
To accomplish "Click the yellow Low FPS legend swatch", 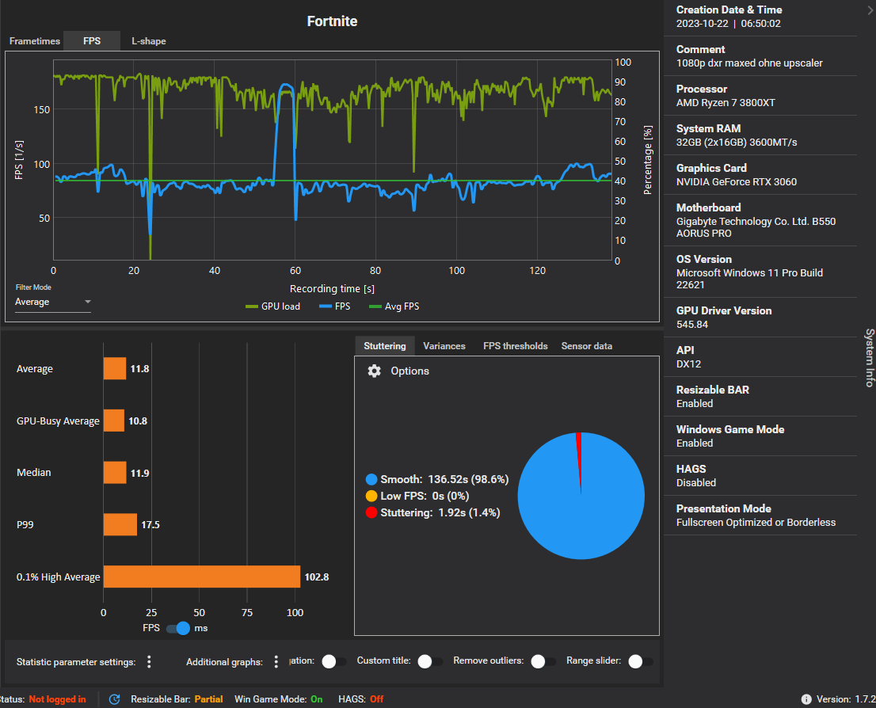I will pyautogui.click(x=371, y=497).
